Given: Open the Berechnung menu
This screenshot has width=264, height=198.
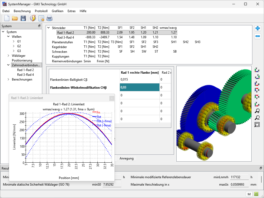Looking at the screenshot, I should (22, 11).
